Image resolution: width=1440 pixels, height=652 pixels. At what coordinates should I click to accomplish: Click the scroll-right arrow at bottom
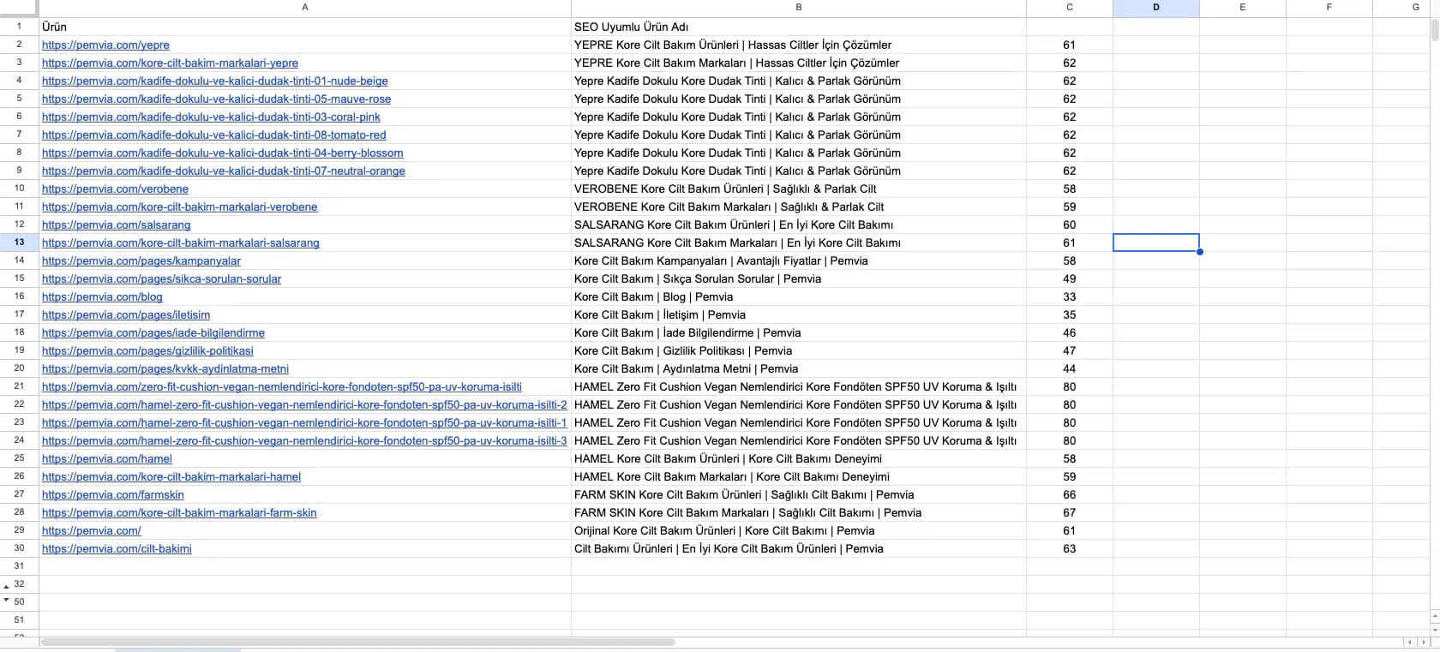1424,642
